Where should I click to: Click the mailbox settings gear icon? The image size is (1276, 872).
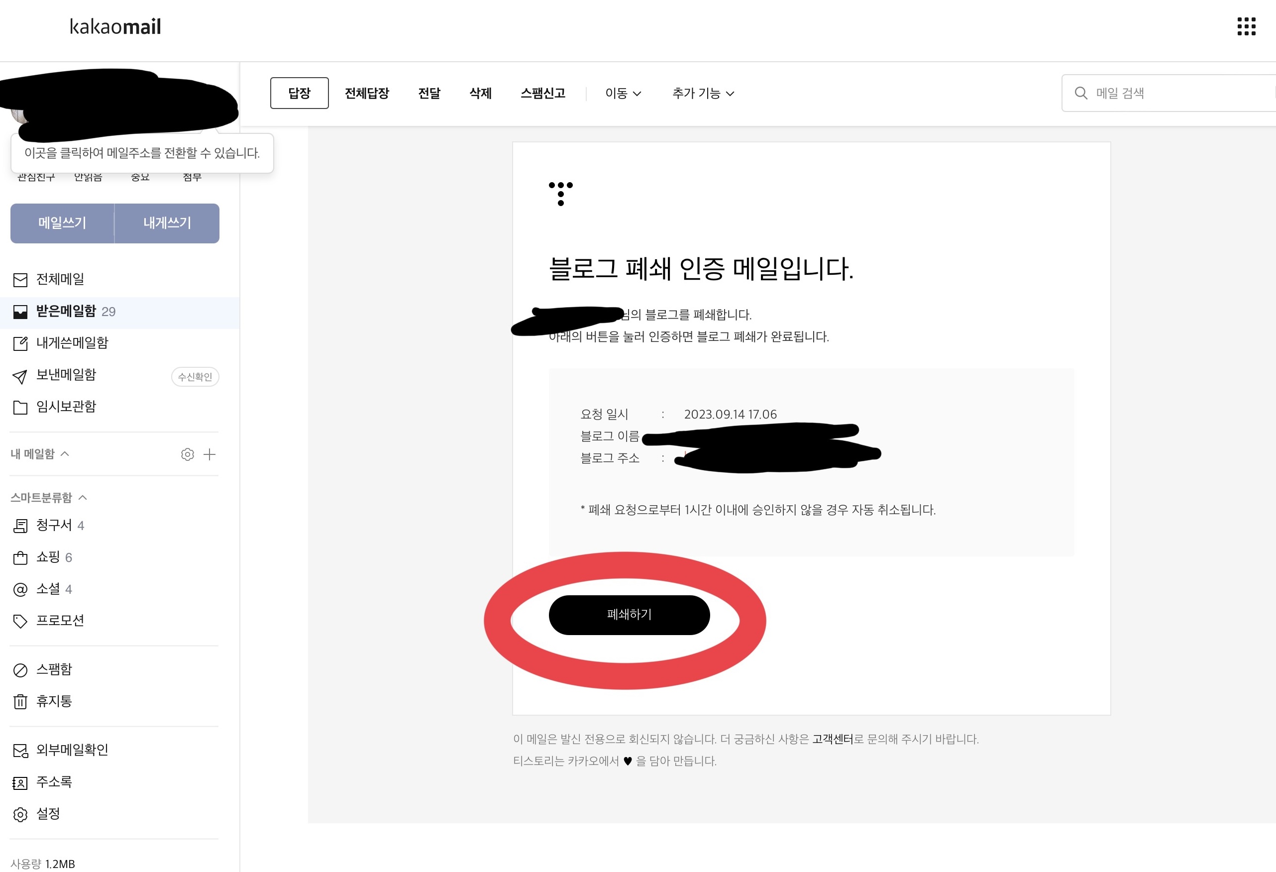point(187,454)
